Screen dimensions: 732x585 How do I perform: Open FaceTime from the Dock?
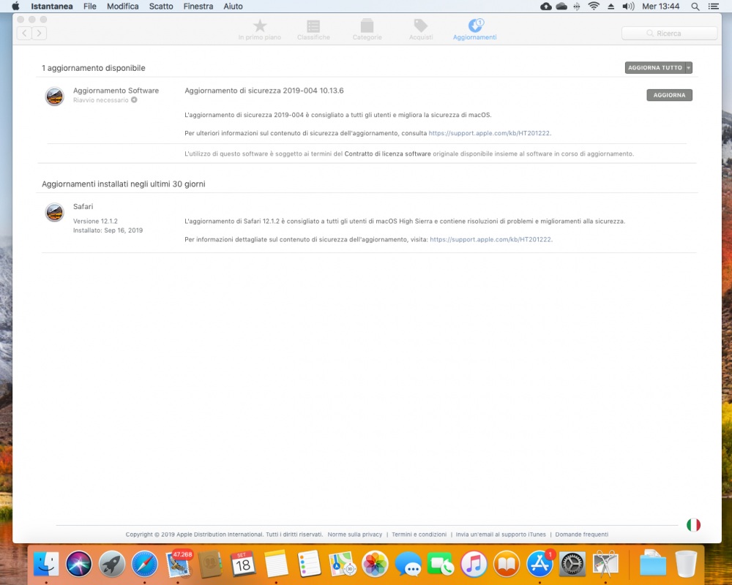(x=441, y=564)
